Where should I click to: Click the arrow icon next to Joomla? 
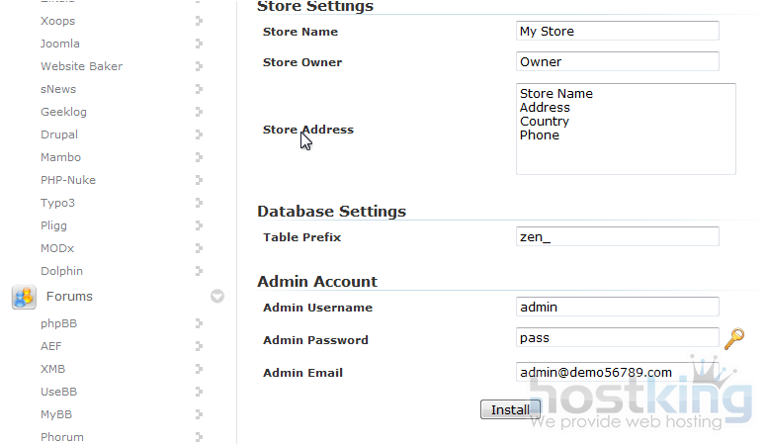pyautogui.click(x=200, y=44)
